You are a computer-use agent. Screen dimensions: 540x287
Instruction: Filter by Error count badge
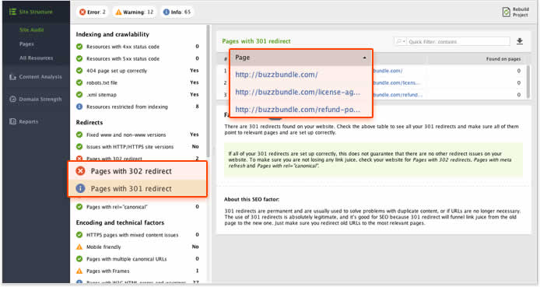point(93,12)
